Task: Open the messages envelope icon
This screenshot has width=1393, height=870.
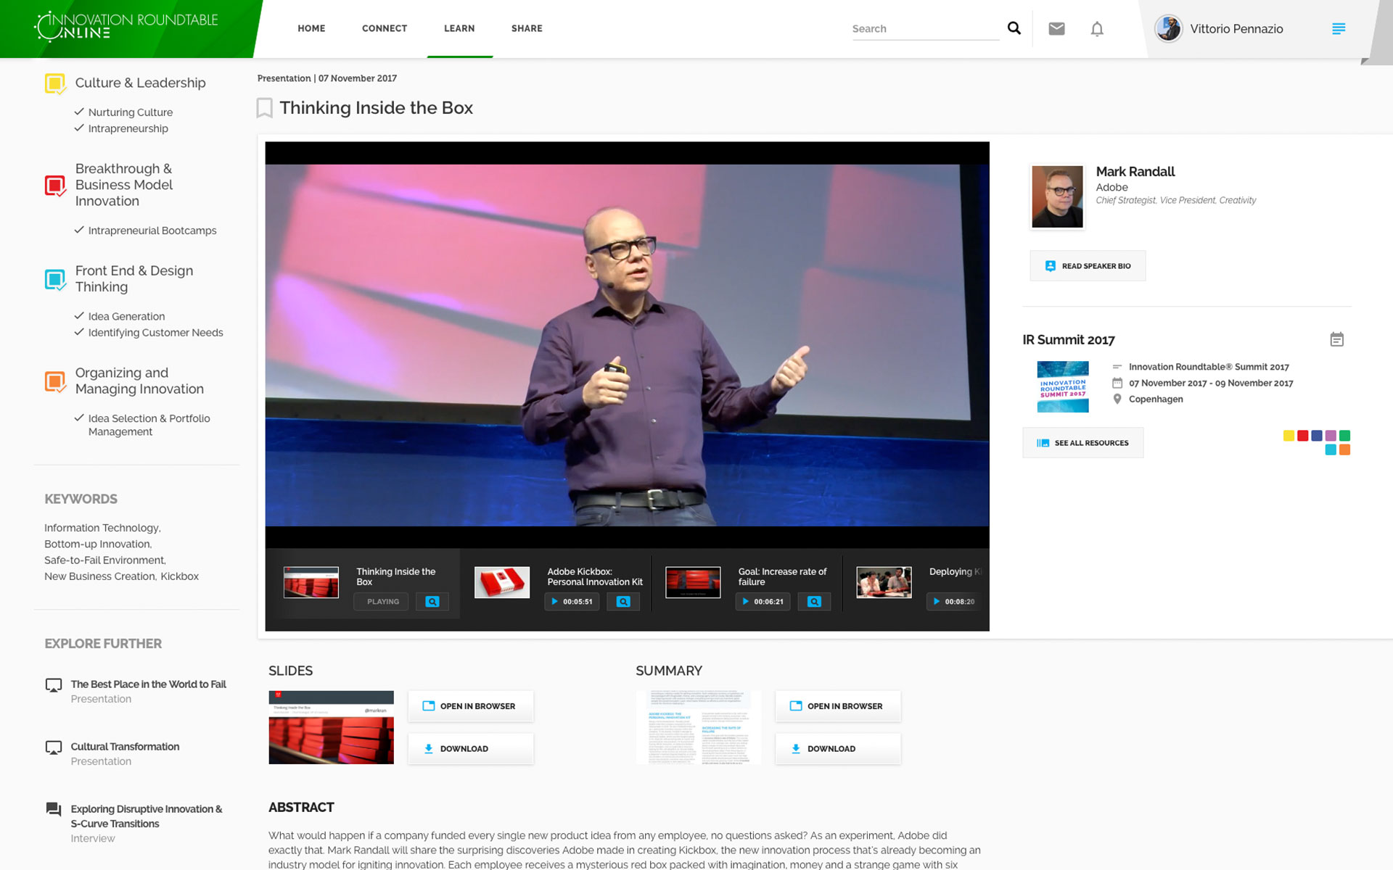Action: [x=1057, y=29]
